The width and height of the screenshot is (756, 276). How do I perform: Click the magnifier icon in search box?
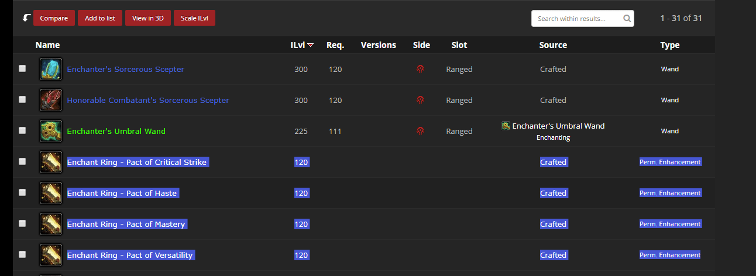pos(627,19)
